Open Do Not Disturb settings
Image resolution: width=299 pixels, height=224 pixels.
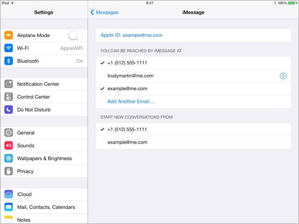coord(44,110)
